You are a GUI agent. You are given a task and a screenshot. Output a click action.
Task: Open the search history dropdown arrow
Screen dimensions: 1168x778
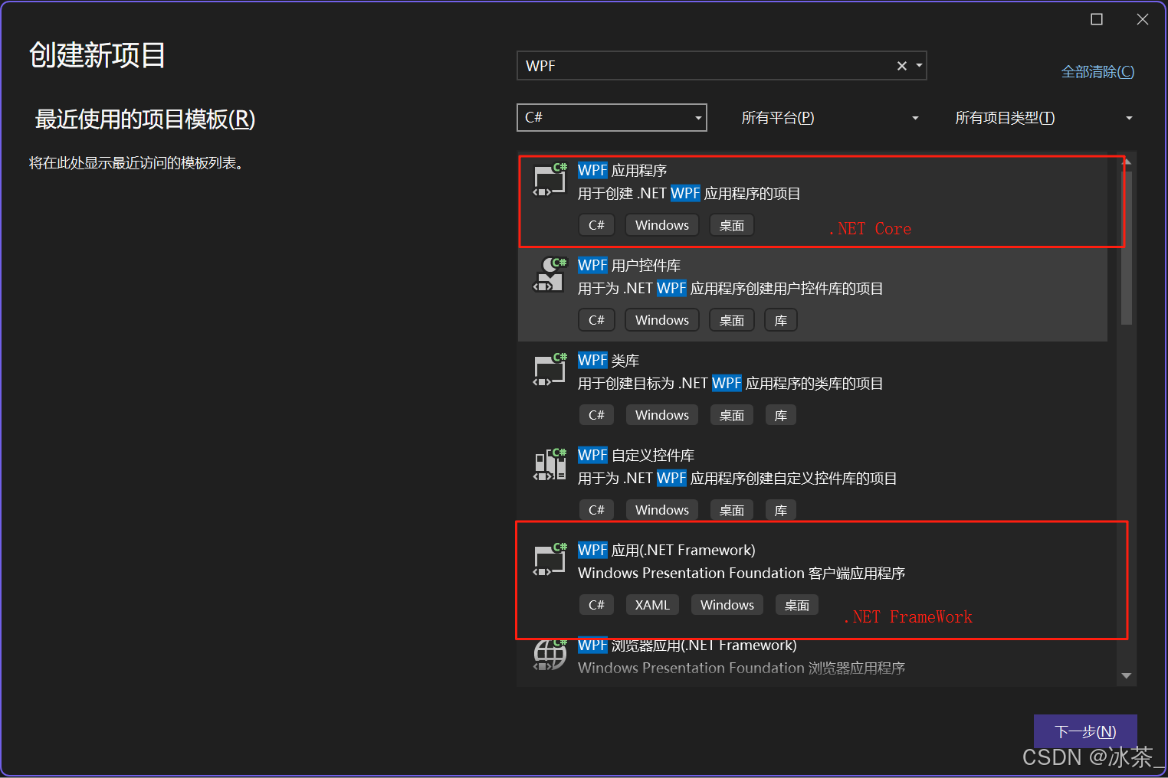(919, 66)
